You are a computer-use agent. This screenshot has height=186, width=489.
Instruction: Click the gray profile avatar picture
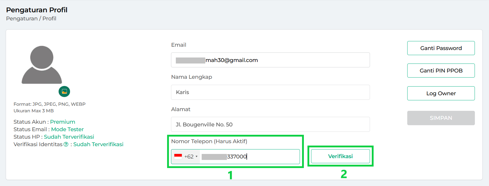[x=42, y=65]
